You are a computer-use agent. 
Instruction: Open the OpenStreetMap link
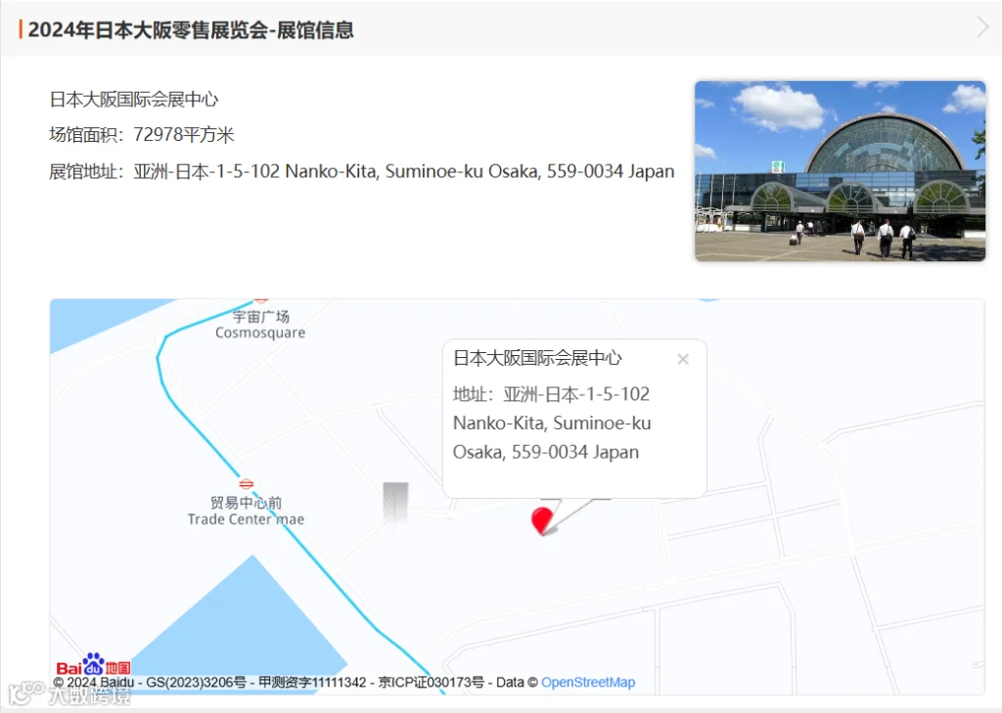588,683
